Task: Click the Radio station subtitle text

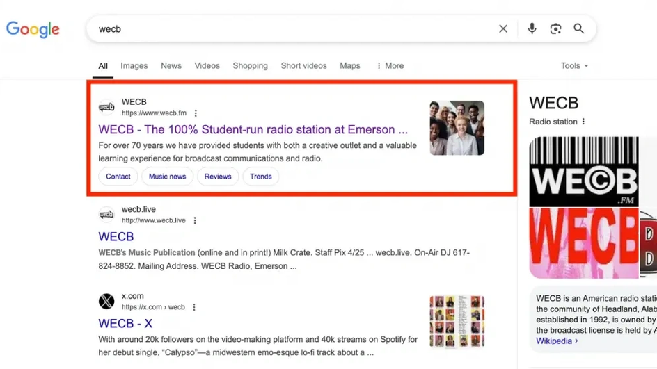Action: [553, 122]
